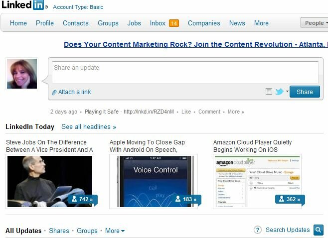Open the Twitter account dropdown arrow

287,91
